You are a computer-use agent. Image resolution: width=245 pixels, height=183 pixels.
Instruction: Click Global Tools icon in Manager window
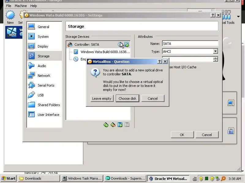(226, 15)
